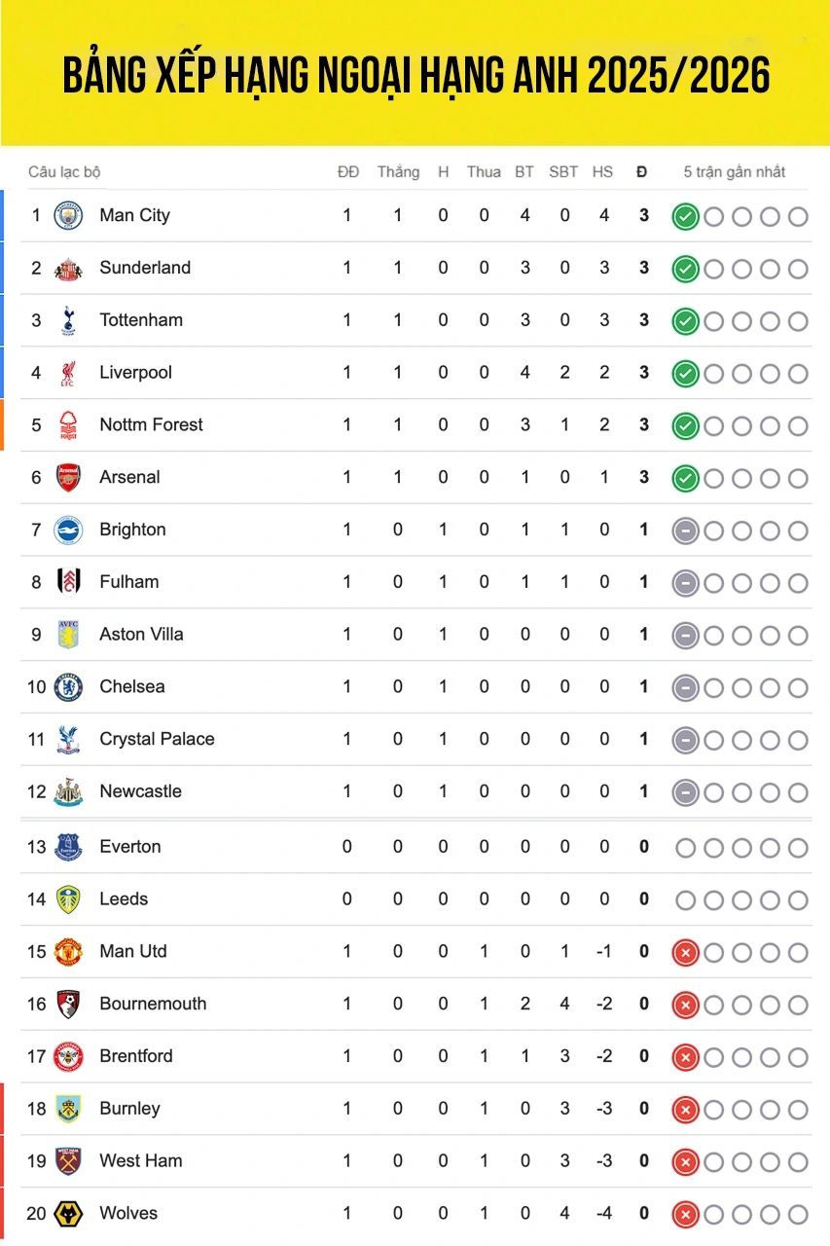Click the Câu lạc bộ header
Viewport: 830px width, 1246px height.
tap(64, 172)
